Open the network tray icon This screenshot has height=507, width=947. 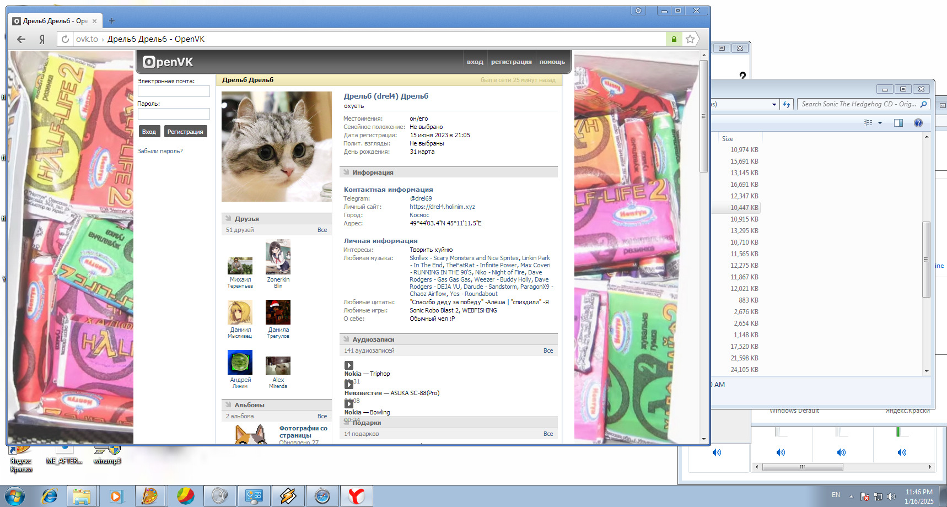pyautogui.click(x=878, y=497)
